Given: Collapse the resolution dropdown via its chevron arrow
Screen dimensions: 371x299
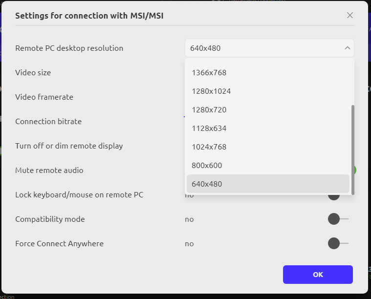Looking at the screenshot, I should (x=347, y=48).
